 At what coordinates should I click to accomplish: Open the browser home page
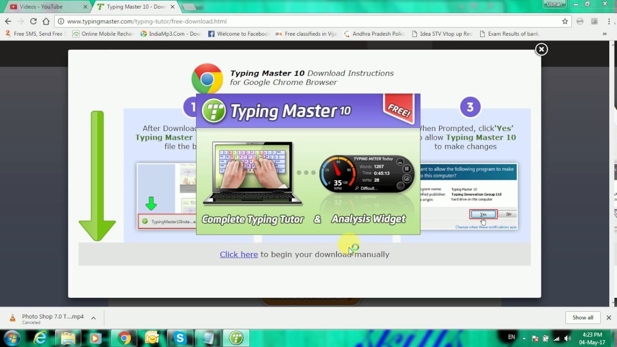(x=46, y=21)
